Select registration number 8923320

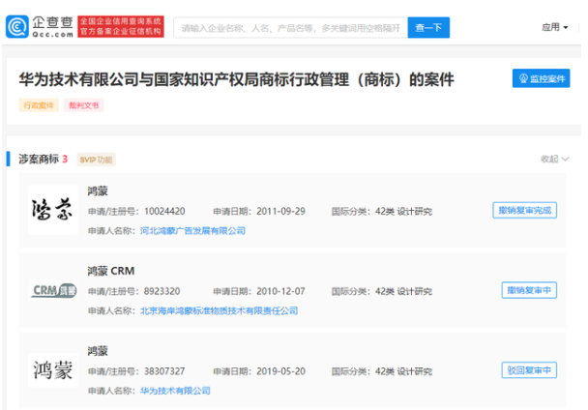click(162, 291)
